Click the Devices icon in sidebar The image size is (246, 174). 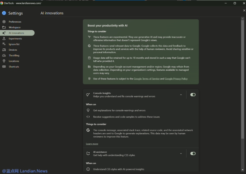tap(4, 50)
